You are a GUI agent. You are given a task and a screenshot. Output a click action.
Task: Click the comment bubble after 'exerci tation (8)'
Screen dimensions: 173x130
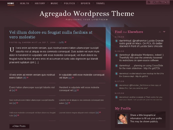pyautogui.click(x=28, y=78)
